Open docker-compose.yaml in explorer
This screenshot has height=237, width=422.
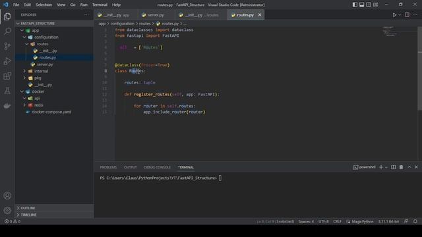(54, 112)
